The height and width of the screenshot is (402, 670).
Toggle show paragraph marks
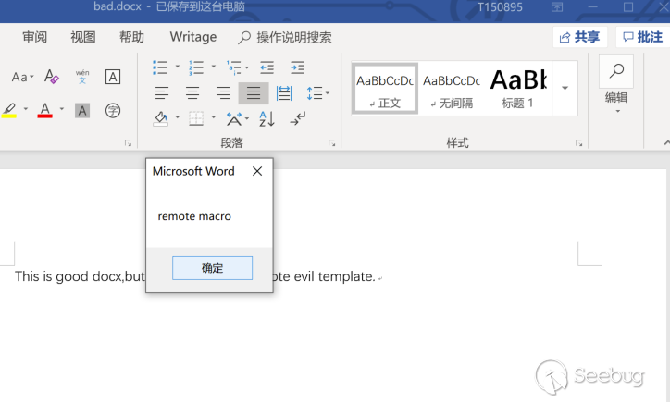pyautogui.click(x=297, y=118)
